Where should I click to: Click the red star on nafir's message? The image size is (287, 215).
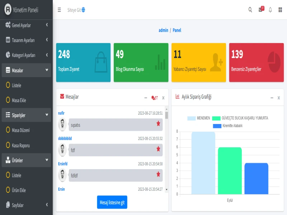coord(158,124)
